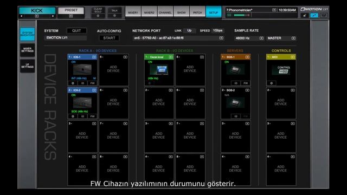Viewport: 347px width, 195px height.
Task: Open the 48000 Hz sample rate dropdown
Action: [261, 38]
